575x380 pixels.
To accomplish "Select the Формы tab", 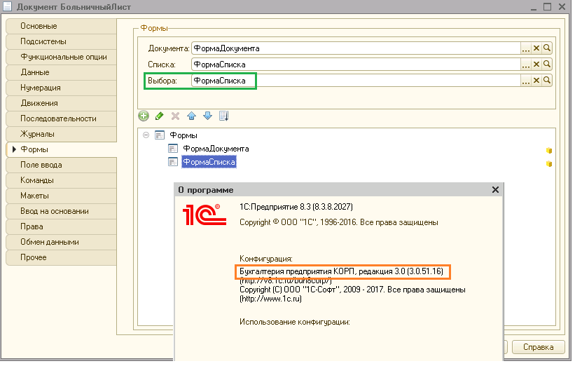I will [x=62, y=149].
